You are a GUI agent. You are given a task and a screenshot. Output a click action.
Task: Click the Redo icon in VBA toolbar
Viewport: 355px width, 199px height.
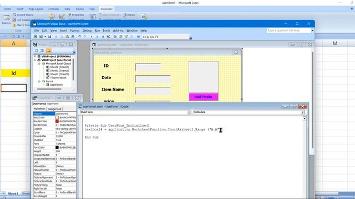click(85, 36)
